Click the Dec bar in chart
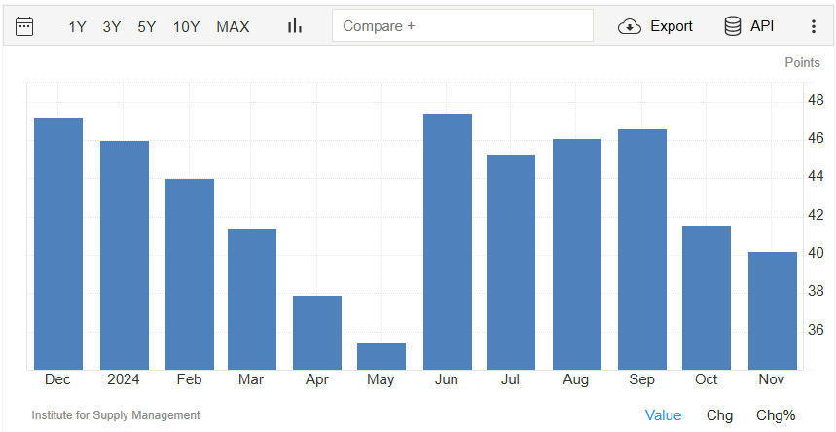The image size is (836, 432). tap(58, 244)
